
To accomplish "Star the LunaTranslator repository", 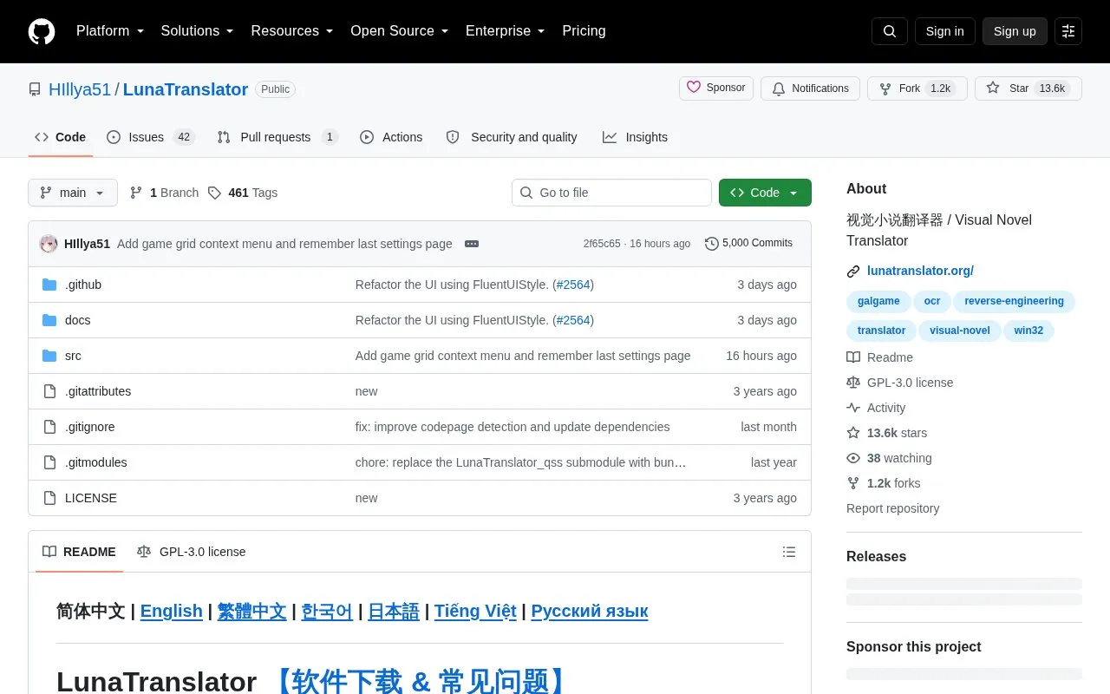I will pos(1028,88).
